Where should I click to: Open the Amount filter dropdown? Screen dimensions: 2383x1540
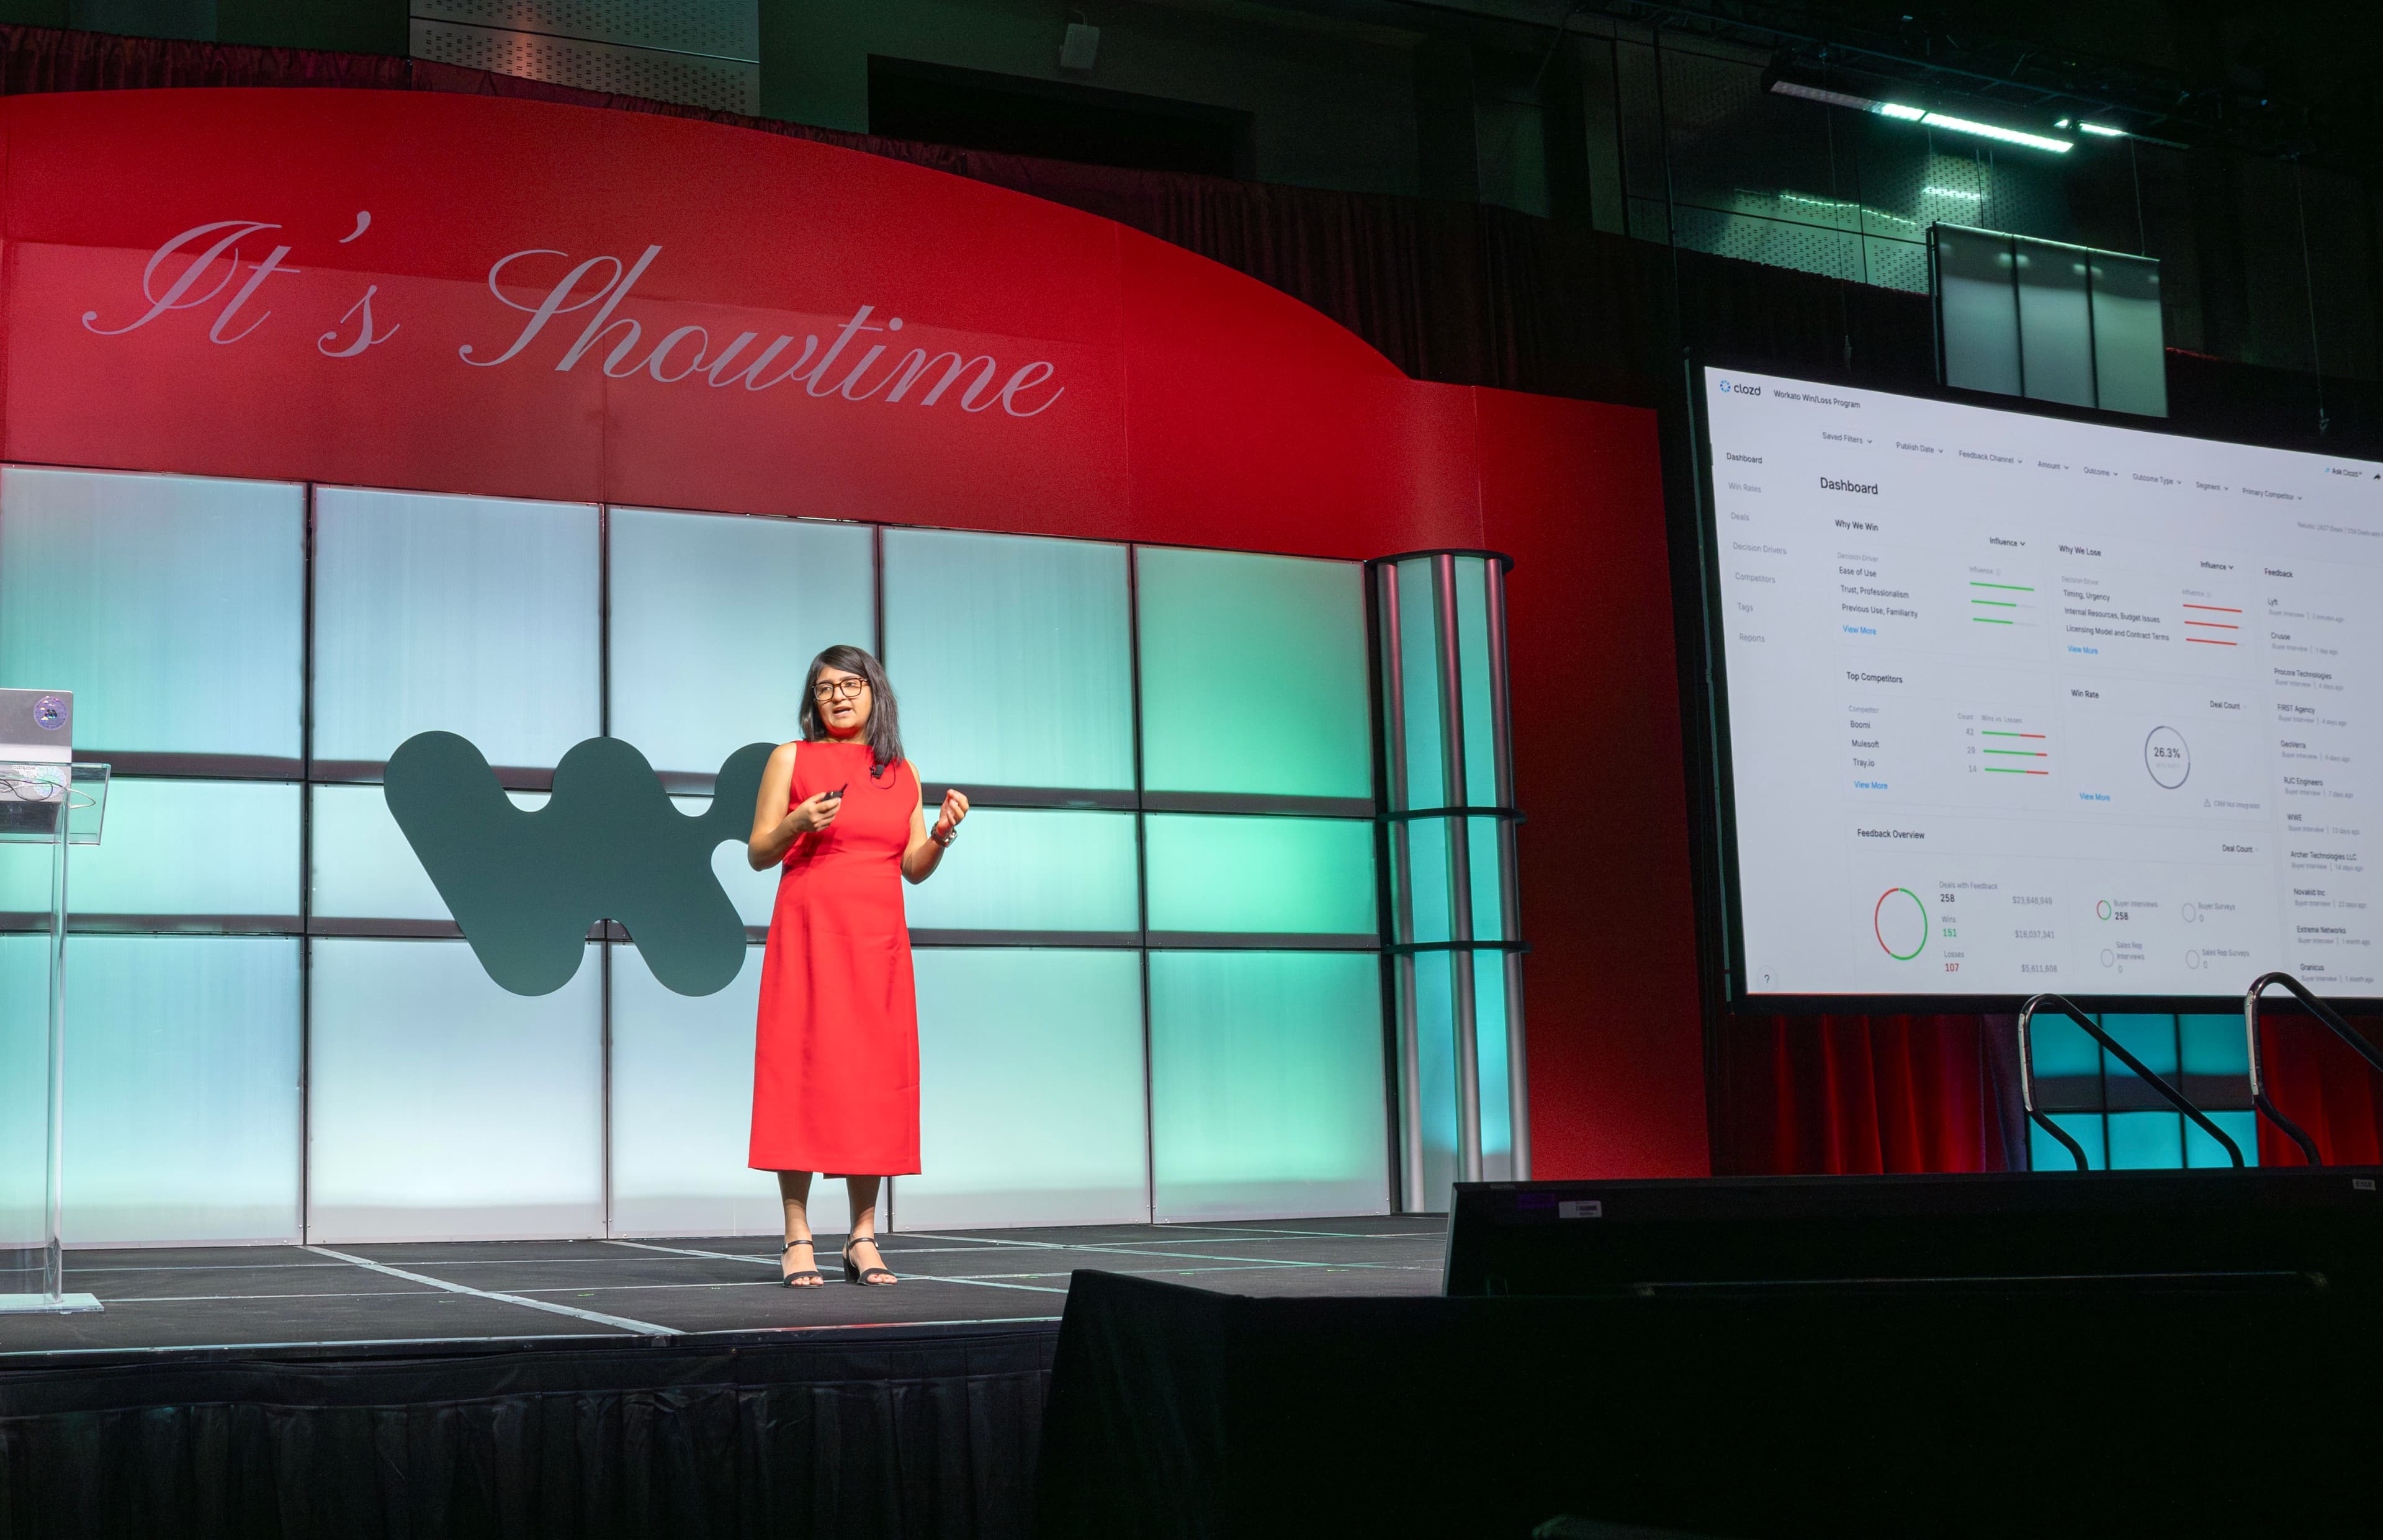2053,465
